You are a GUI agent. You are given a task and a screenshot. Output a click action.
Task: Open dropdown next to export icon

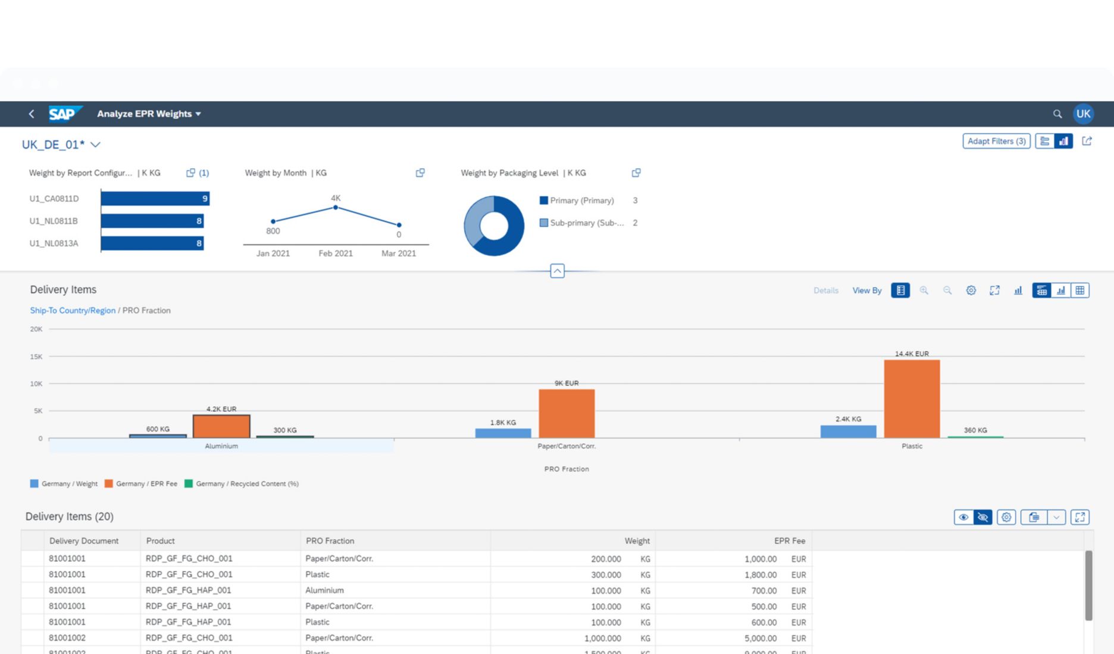(x=1056, y=517)
